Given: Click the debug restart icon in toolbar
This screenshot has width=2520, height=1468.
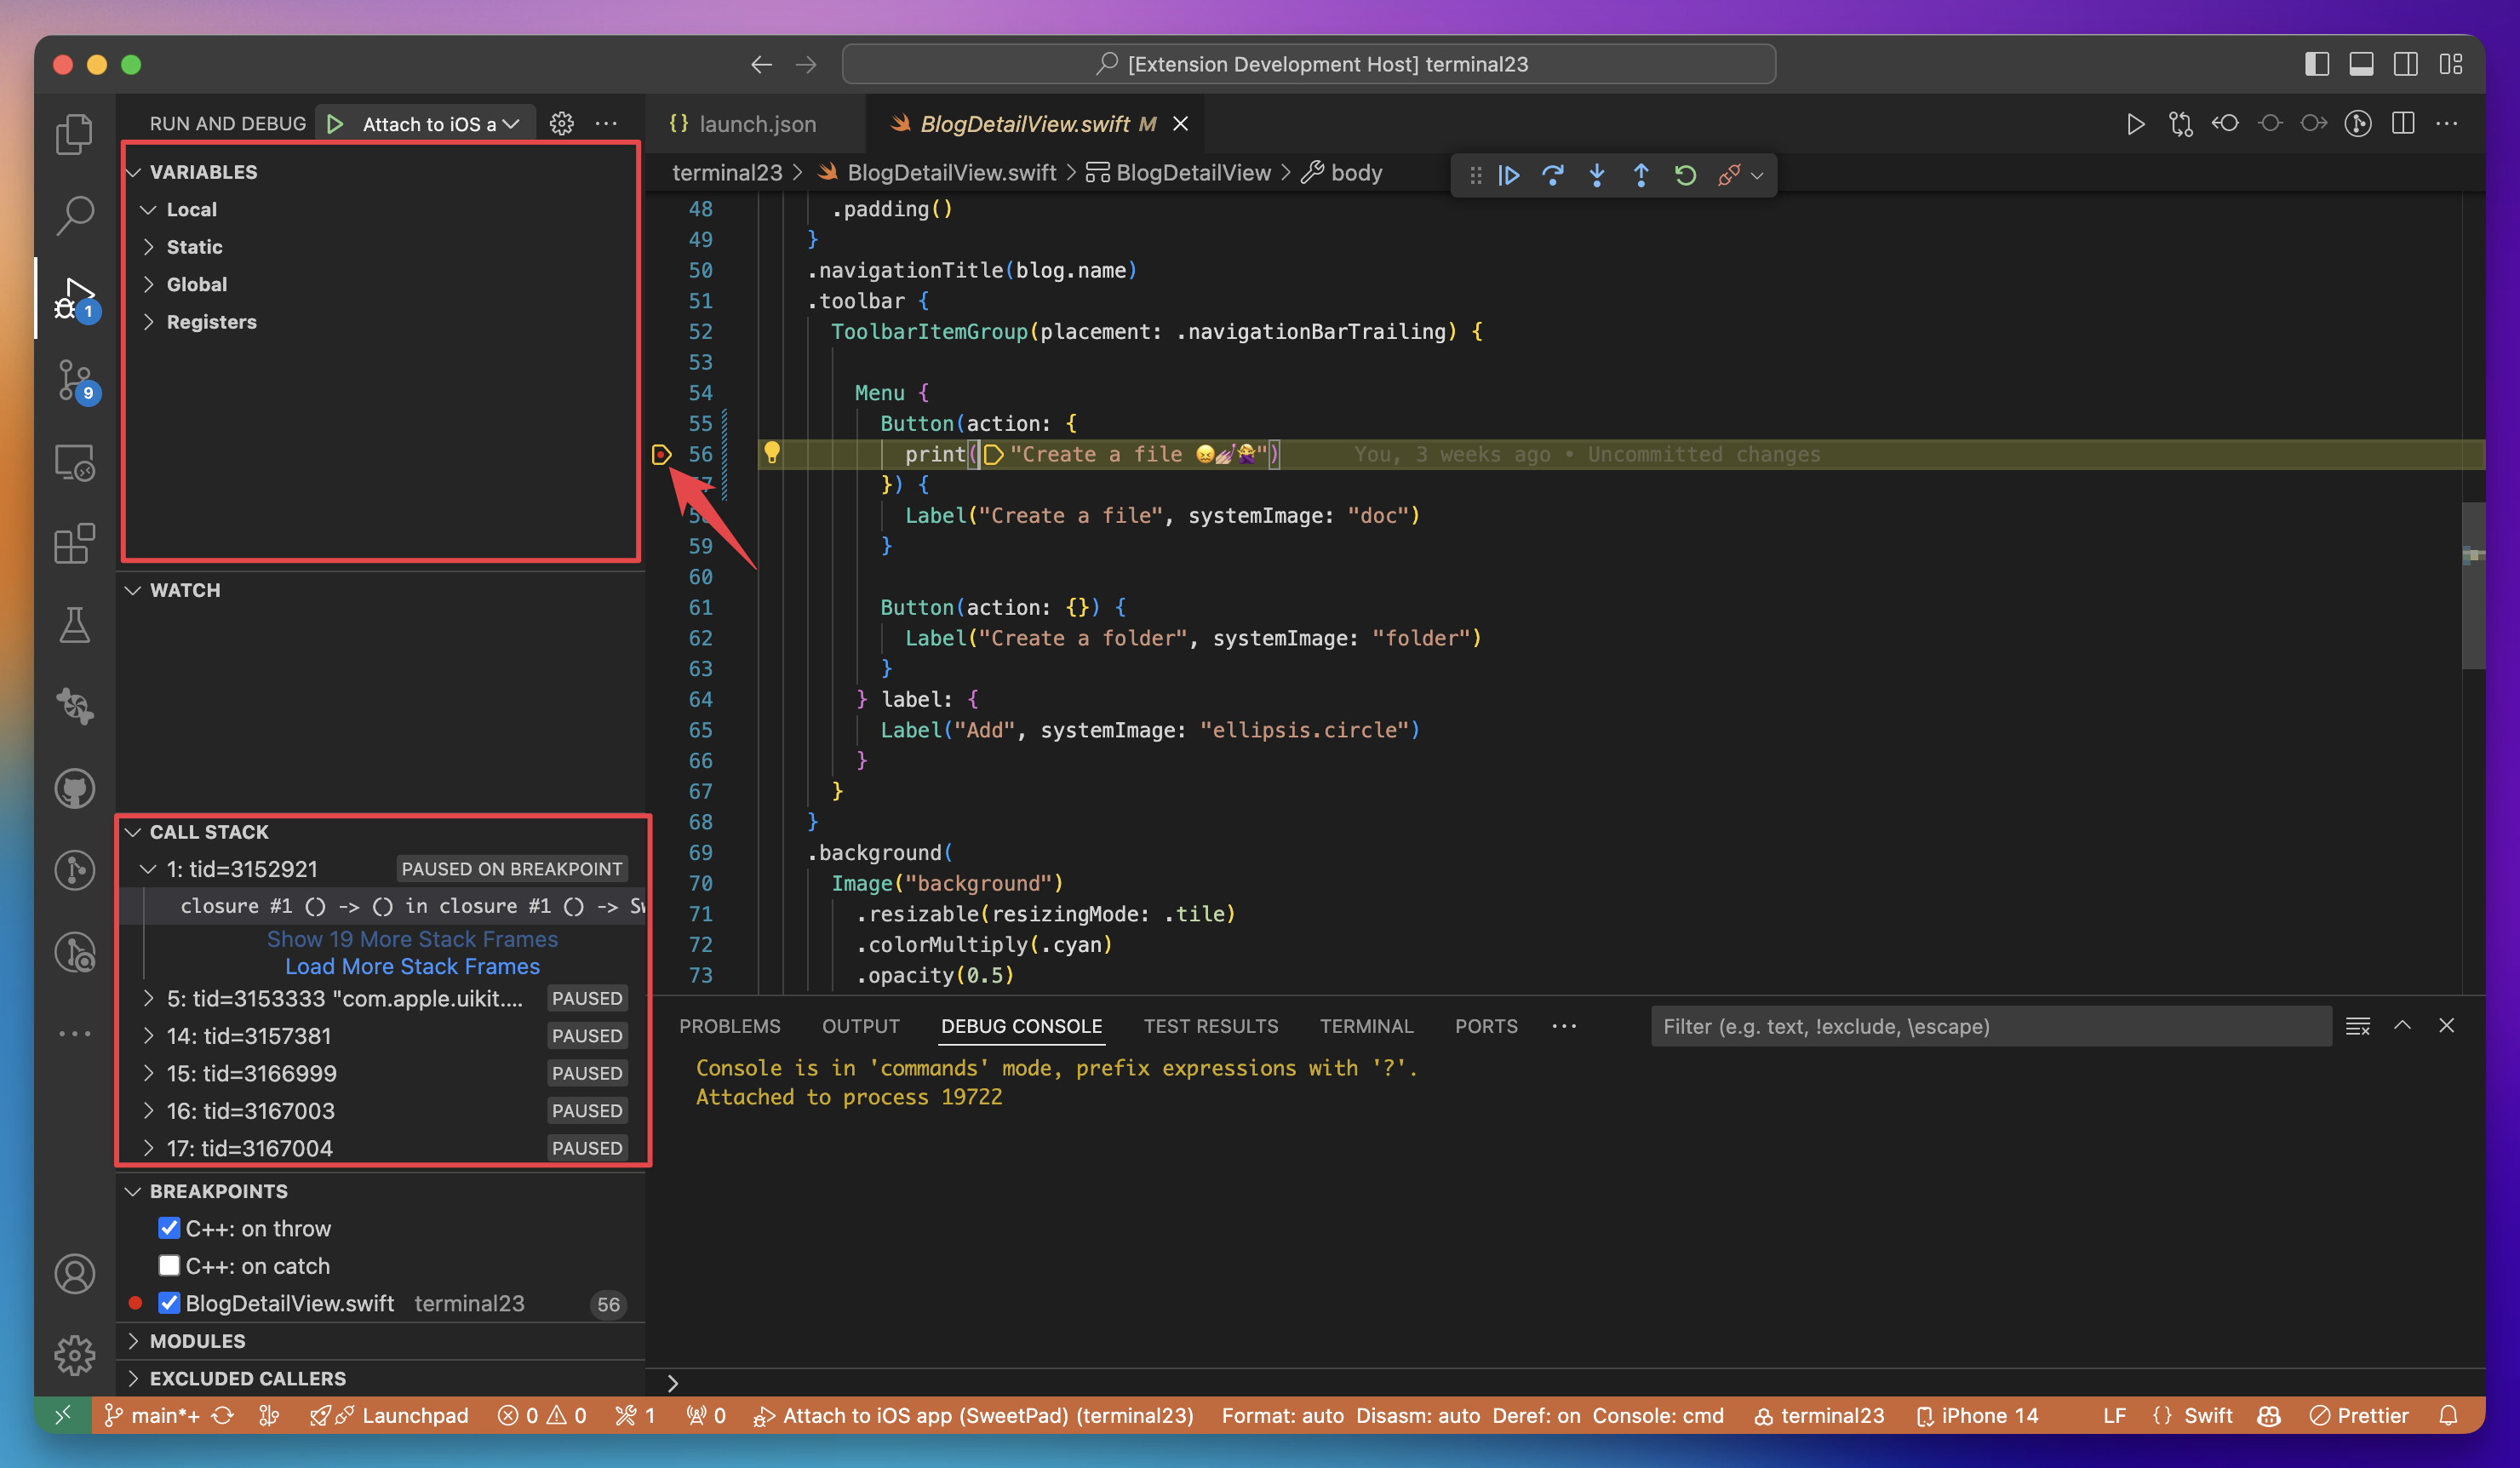Looking at the screenshot, I should pos(1681,175).
